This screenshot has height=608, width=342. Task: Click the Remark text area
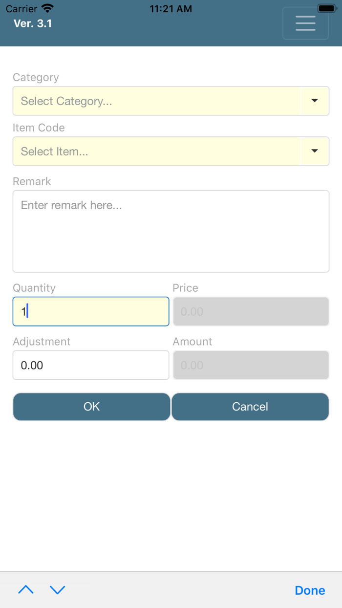coord(171,231)
